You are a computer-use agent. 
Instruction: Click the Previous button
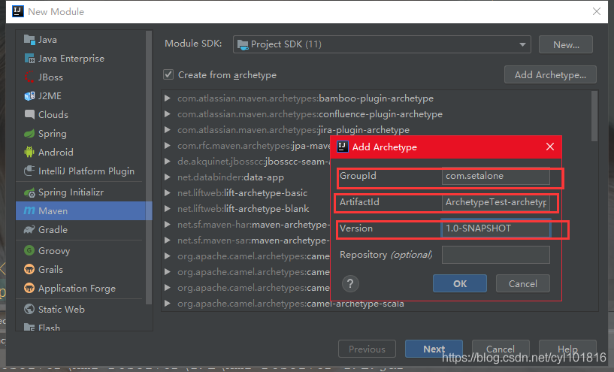coord(367,349)
